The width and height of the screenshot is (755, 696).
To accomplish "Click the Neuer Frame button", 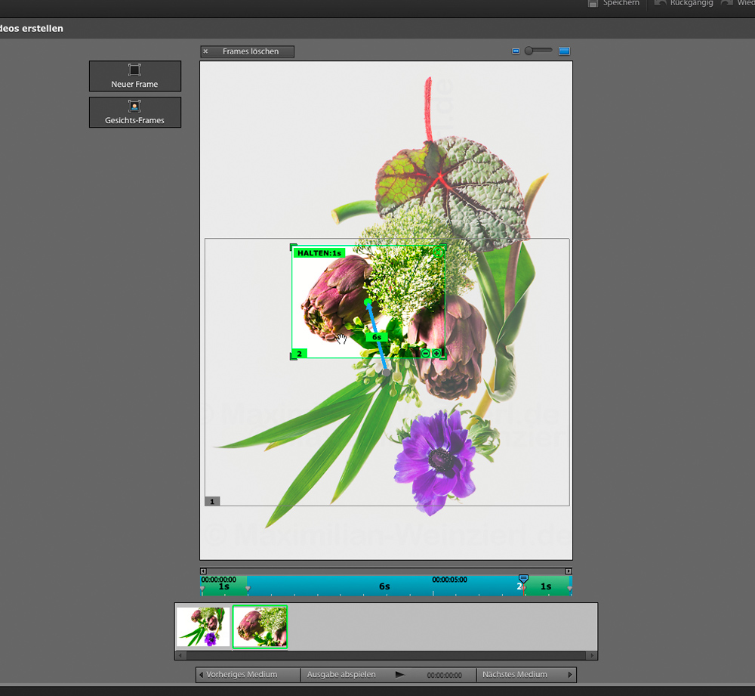I will 135,76.
